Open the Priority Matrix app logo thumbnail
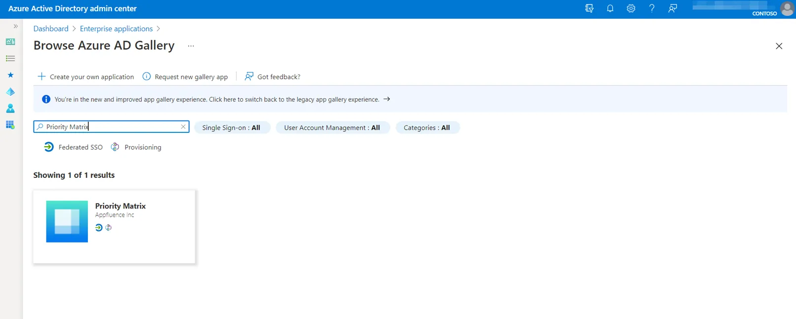This screenshot has width=796, height=319. (67, 221)
